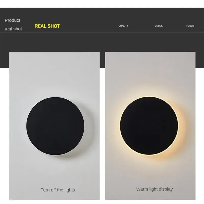Select the QUALITY label in header

(x=123, y=26)
